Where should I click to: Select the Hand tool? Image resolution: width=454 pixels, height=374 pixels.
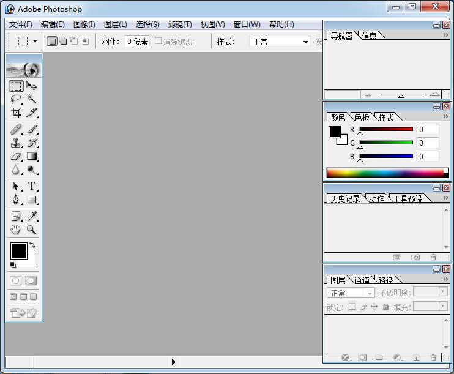[16, 230]
